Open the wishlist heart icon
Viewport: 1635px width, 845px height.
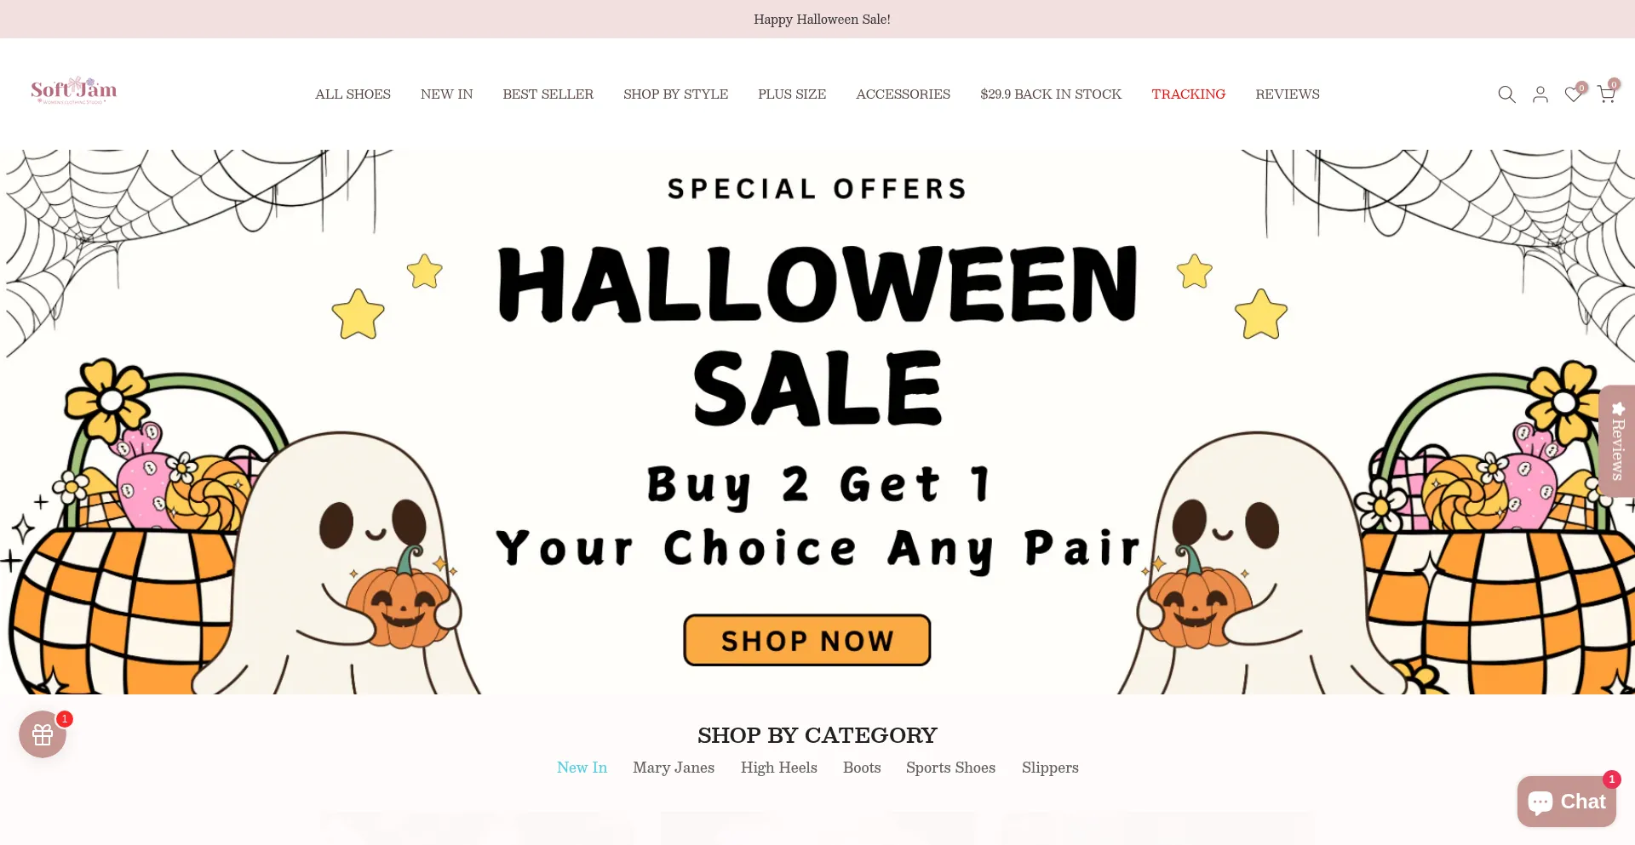1574,94
